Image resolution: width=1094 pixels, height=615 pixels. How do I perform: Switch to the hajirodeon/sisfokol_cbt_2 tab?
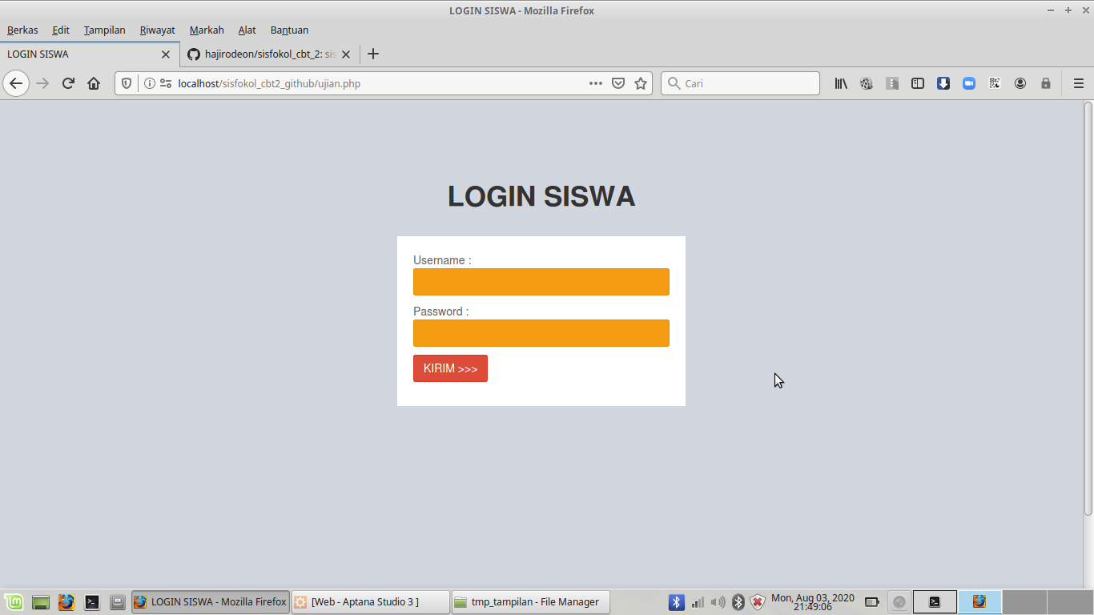pos(270,54)
